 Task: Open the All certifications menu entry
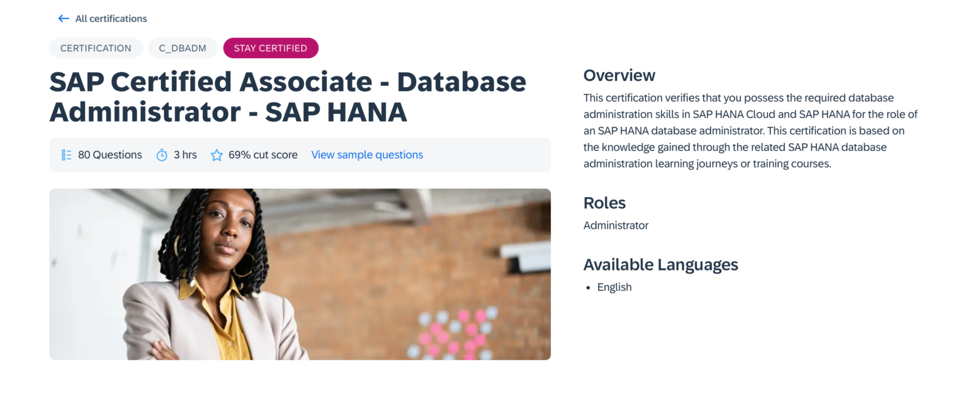click(111, 18)
